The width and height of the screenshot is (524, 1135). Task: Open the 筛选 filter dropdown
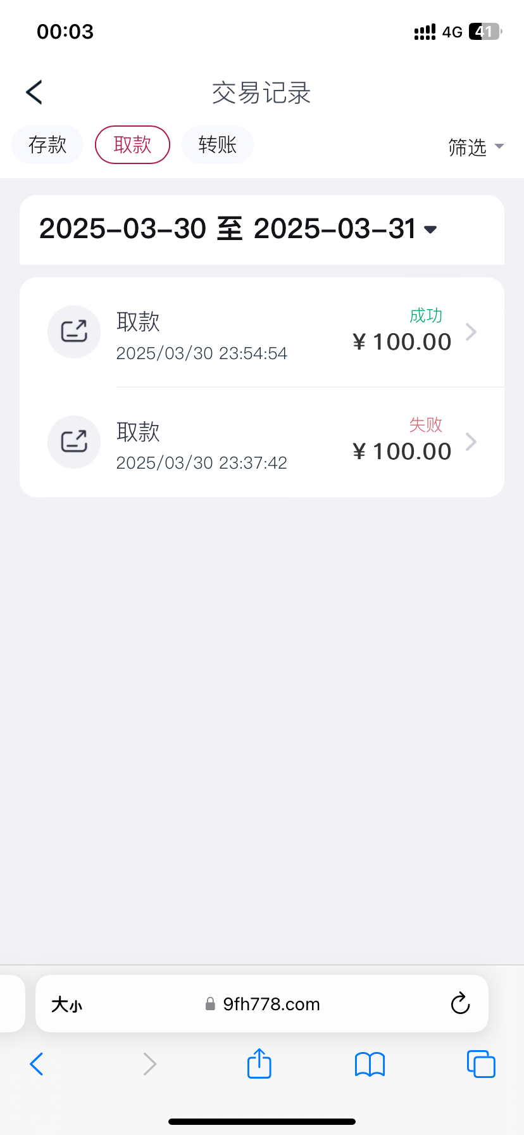tap(476, 147)
